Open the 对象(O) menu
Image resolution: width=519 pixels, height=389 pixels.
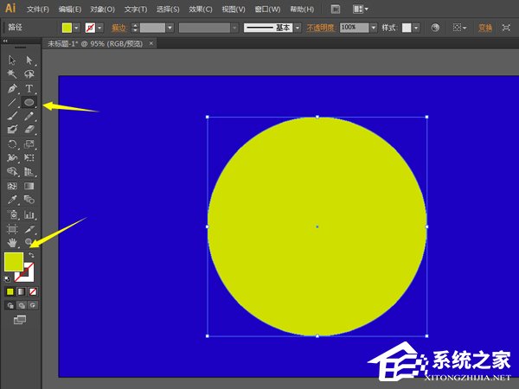[x=102, y=10]
